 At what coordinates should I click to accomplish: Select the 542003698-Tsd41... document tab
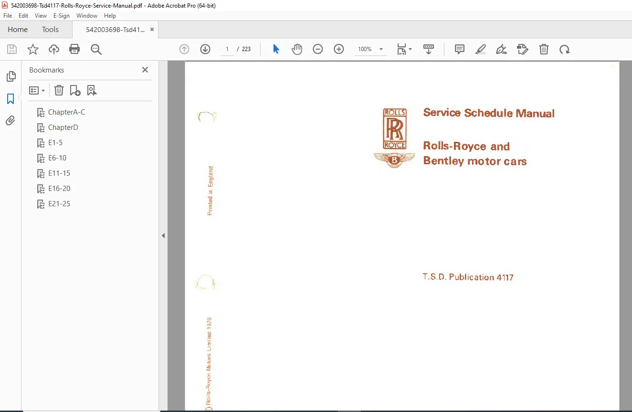pyautogui.click(x=115, y=30)
